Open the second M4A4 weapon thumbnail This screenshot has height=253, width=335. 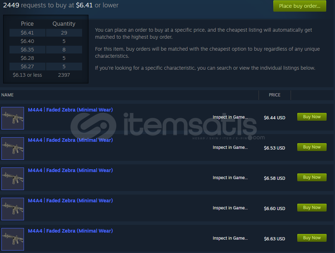13,148
